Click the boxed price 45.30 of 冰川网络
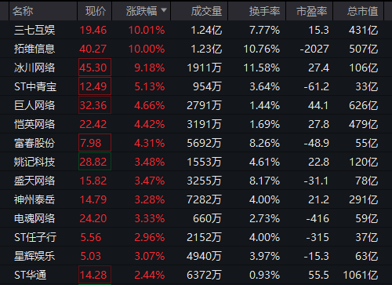Image resolution: width=392 pixels, height=285 pixels. (95, 68)
